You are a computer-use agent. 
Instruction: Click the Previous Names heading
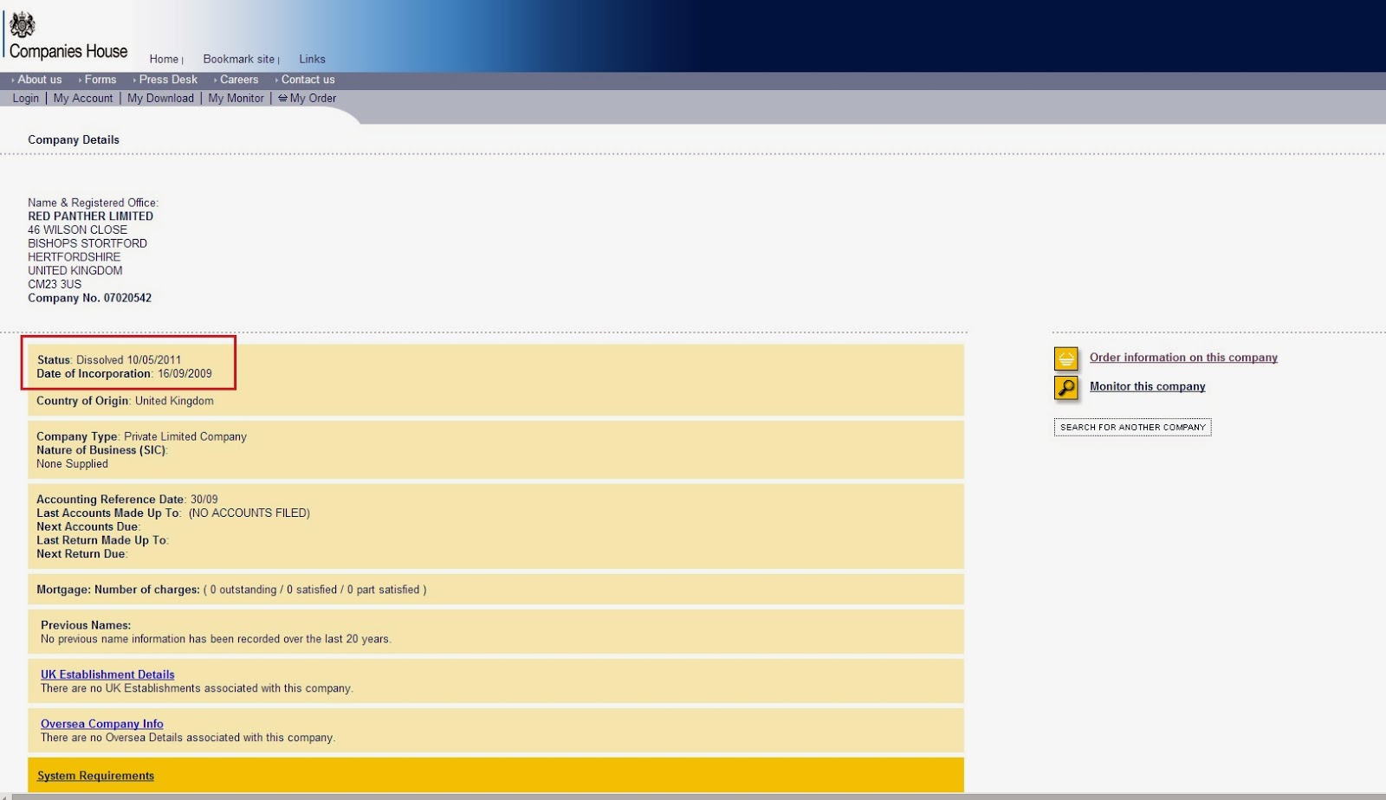click(86, 625)
